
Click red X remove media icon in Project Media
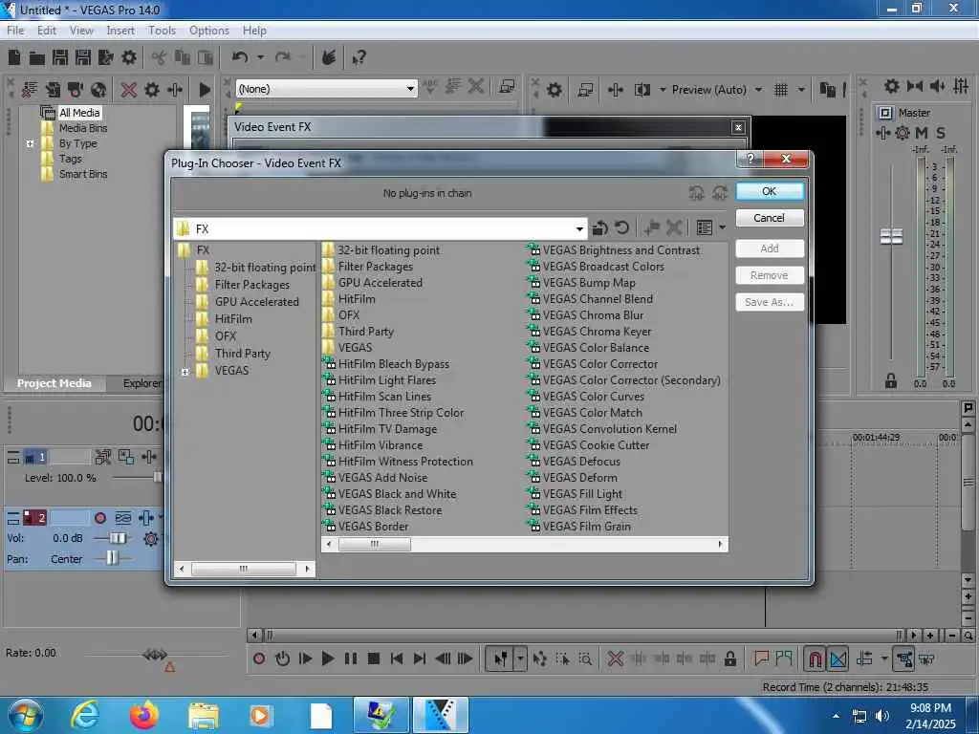click(129, 89)
